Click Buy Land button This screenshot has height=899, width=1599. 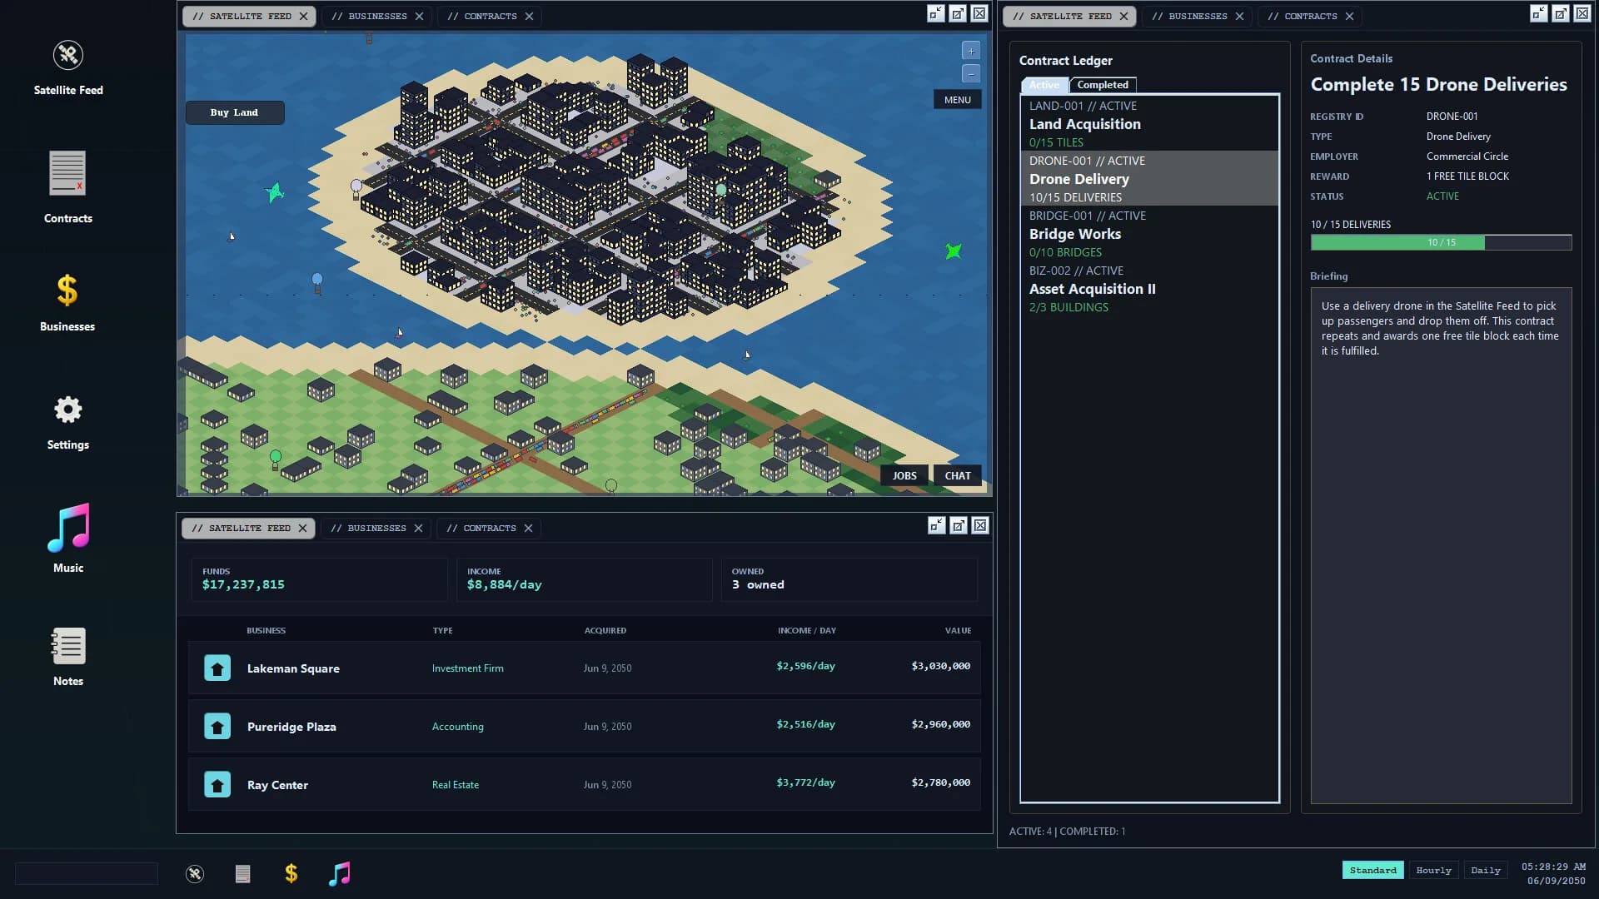click(234, 112)
